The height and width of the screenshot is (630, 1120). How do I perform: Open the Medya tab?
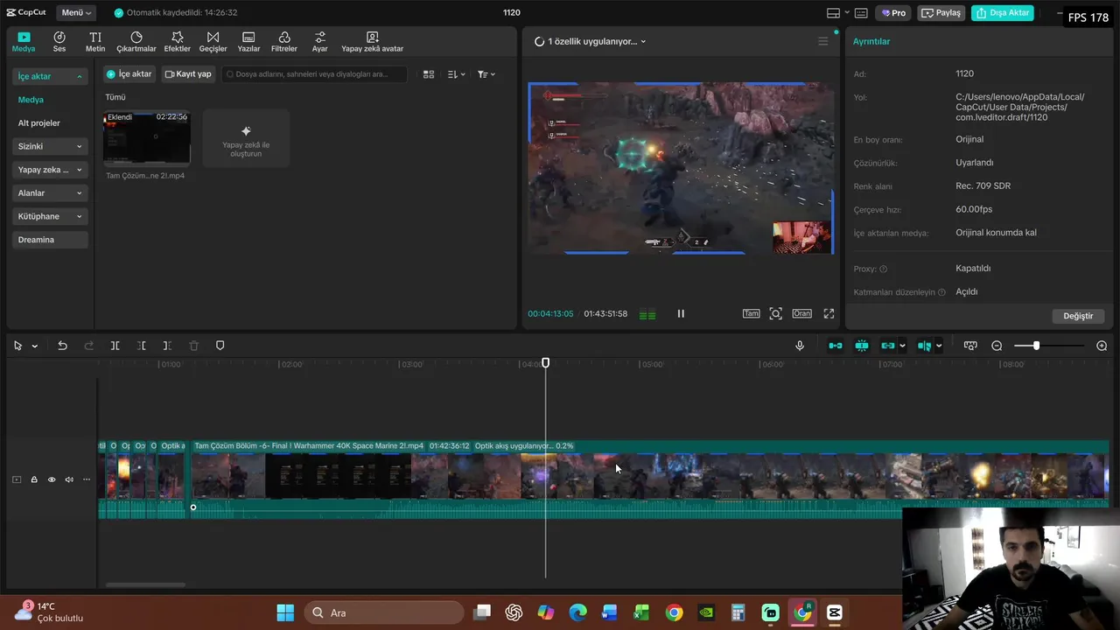24,42
